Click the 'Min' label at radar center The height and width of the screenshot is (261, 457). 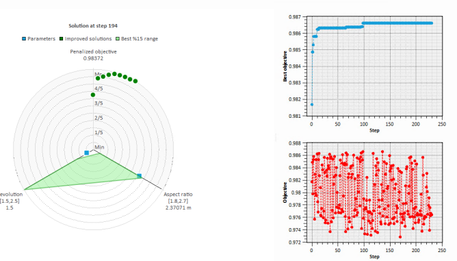coord(99,147)
